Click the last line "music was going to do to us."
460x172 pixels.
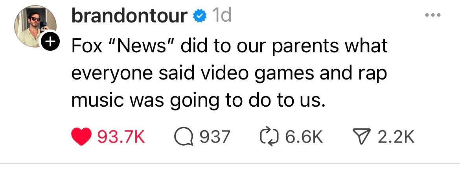pos(198,101)
